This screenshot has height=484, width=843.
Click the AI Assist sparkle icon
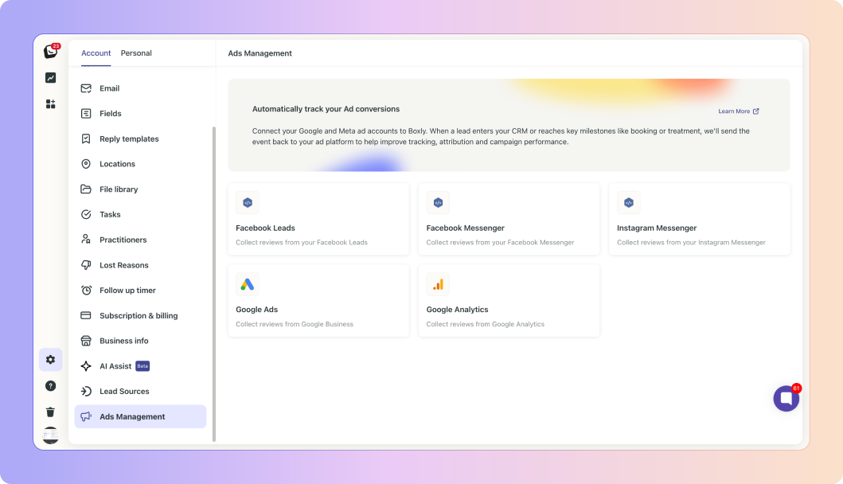click(x=86, y=366)
